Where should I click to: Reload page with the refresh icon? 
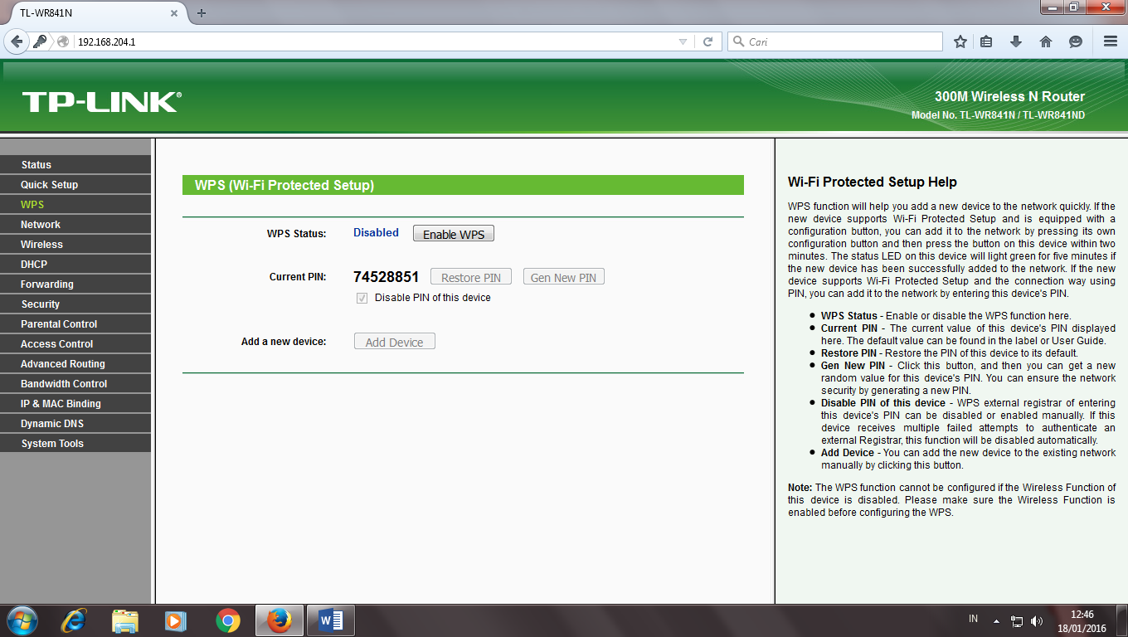pos(707,41)
